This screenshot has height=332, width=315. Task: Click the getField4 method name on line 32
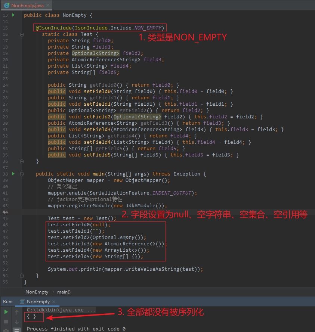pyautogui.click(x=121, y=136)
